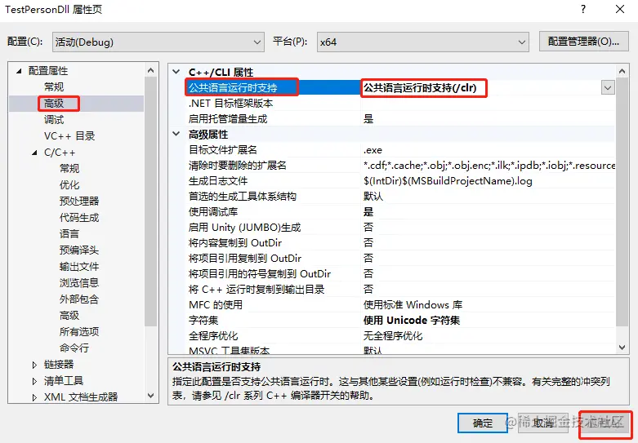This screenshot has width=638, height=443.
Task: Select 将 C++ 运行时复制到输出目录 property
Action: [x=257, y=289]
